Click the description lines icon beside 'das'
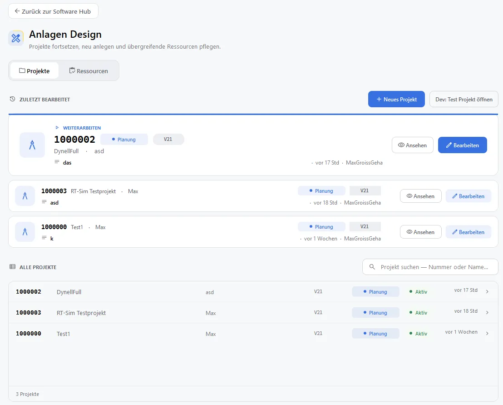This screenshot has width=503, height=405. (x=57, y=162)
